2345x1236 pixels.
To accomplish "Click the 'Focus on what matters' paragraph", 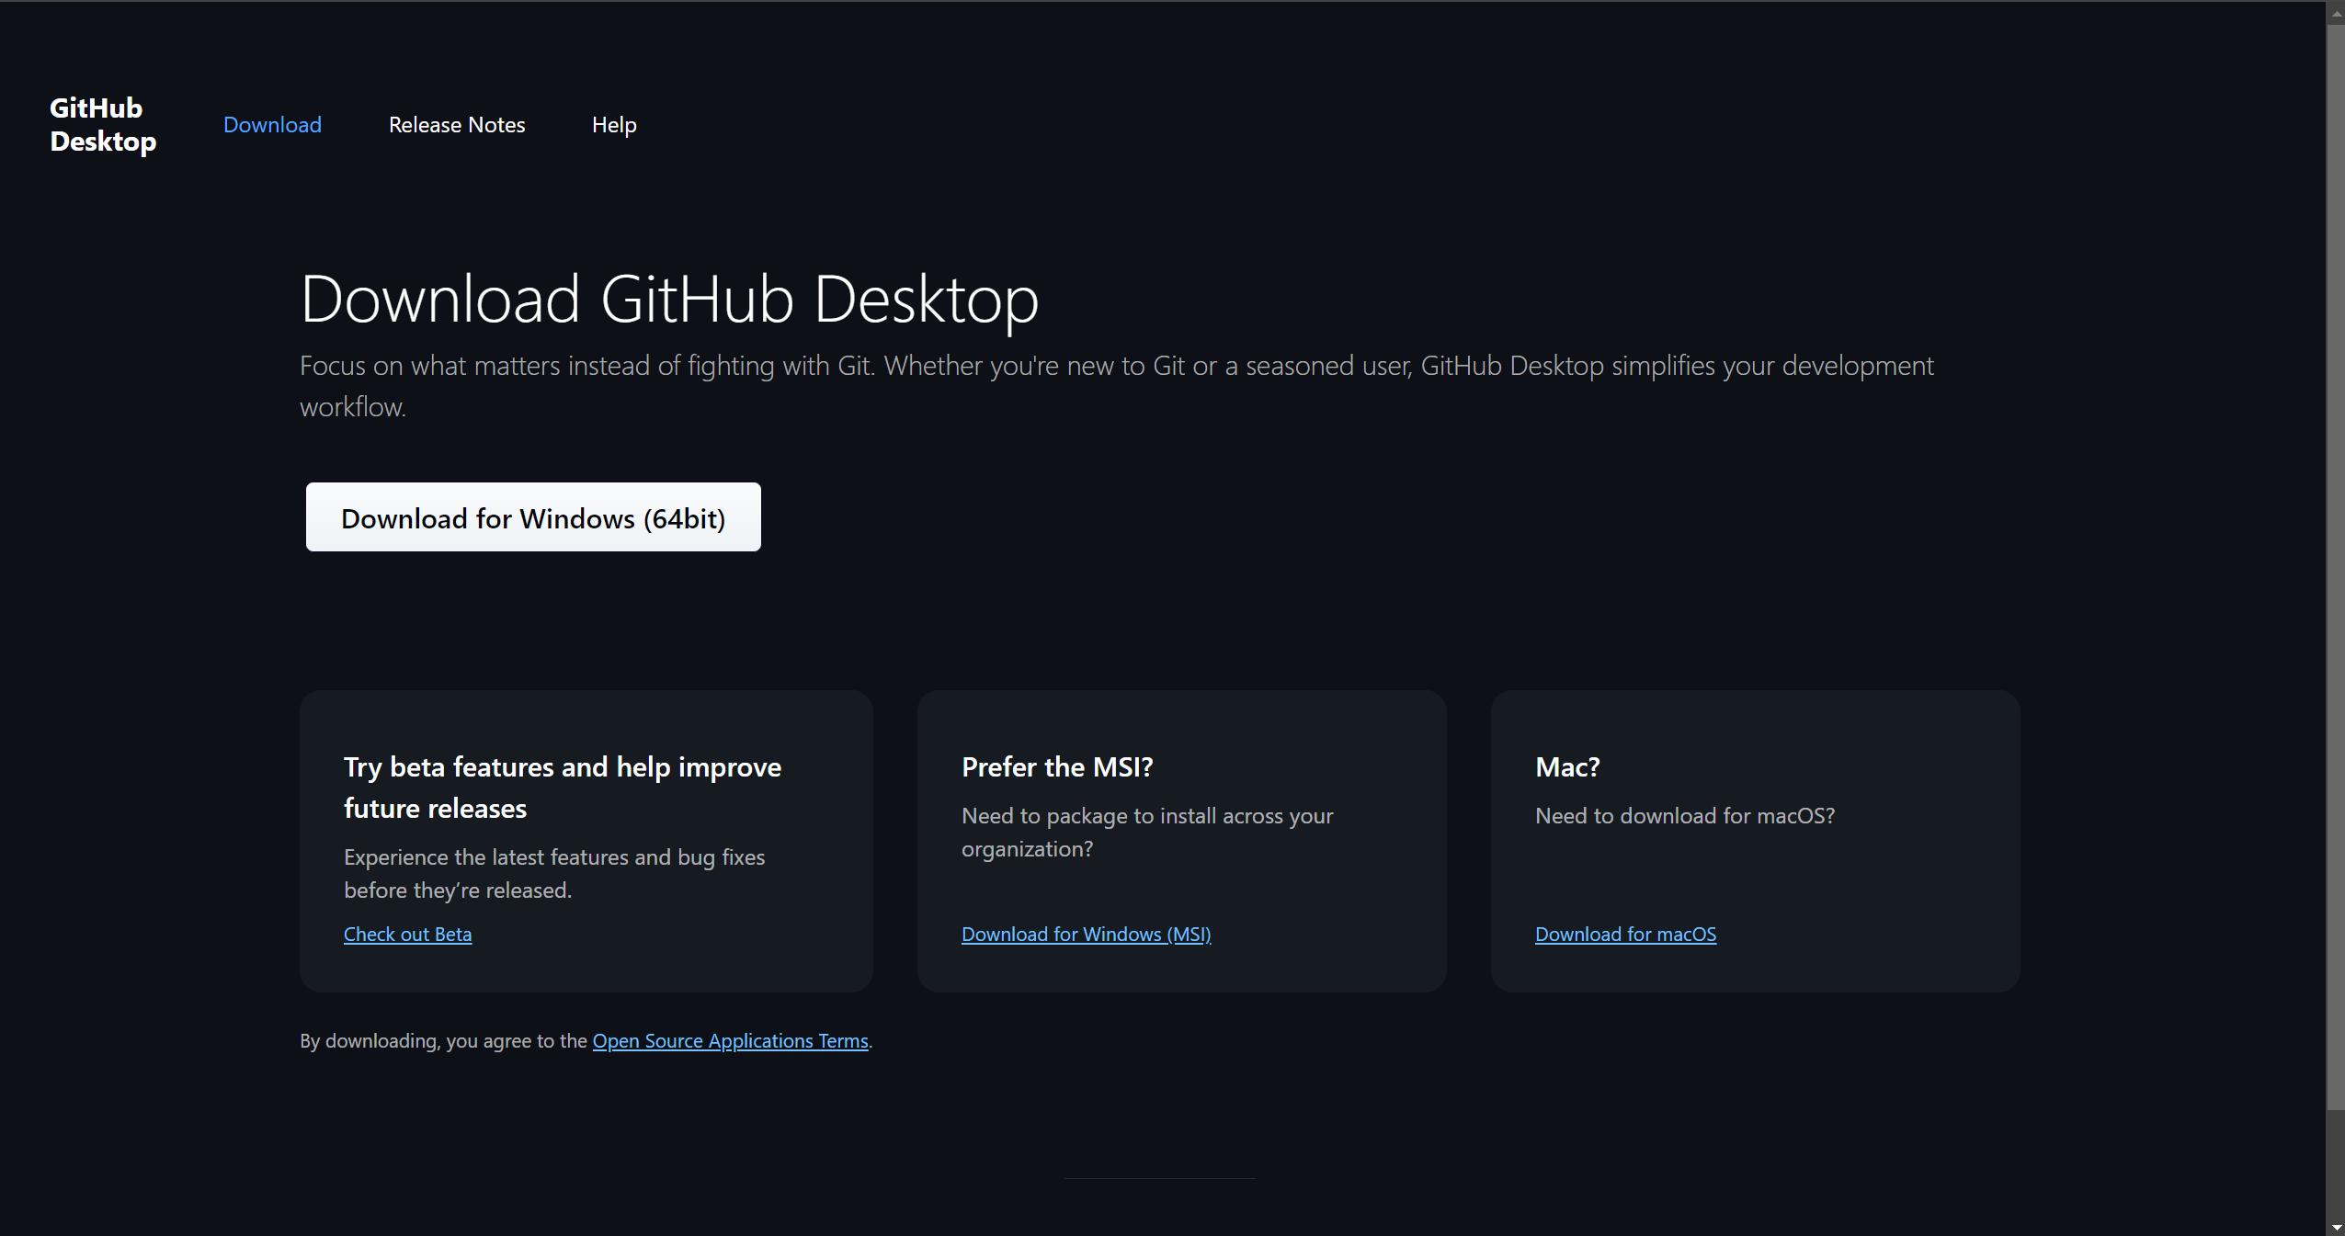I will point(1117,386).
